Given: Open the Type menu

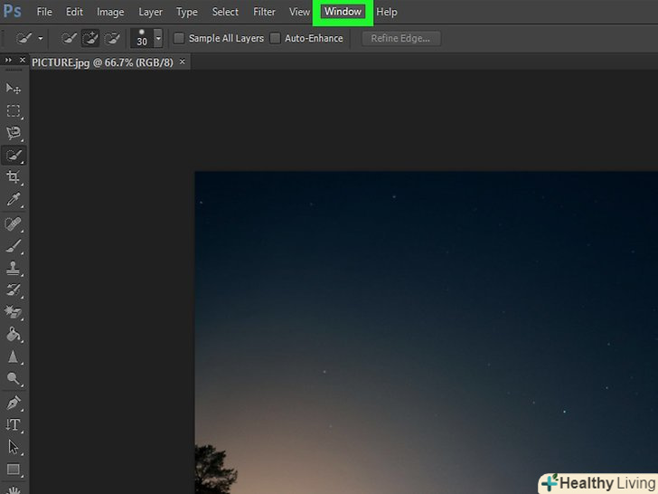Looking at the screenshot, I should coord(187,12).
